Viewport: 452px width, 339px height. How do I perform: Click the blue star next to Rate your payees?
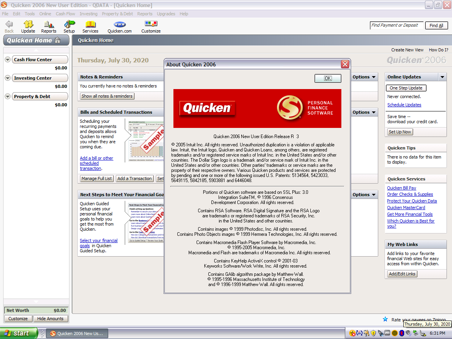click(385, 319)
